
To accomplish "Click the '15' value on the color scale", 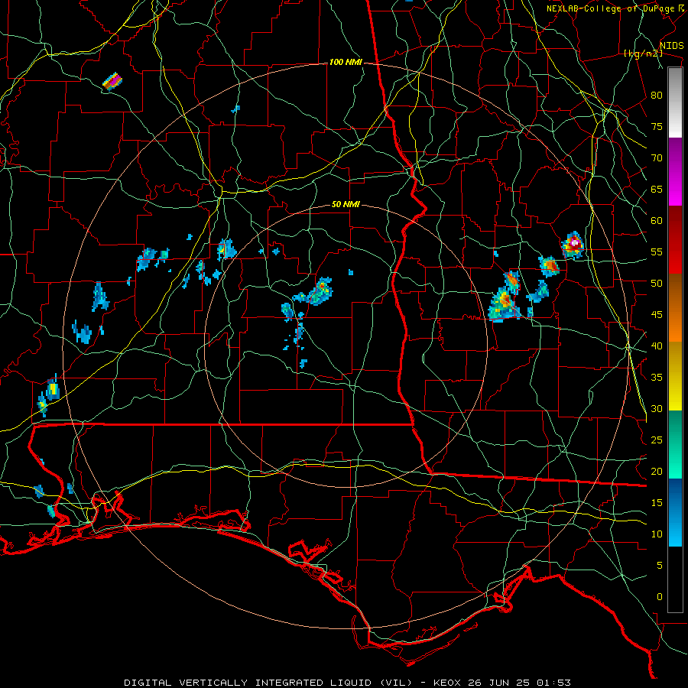I will pos(657,503).
